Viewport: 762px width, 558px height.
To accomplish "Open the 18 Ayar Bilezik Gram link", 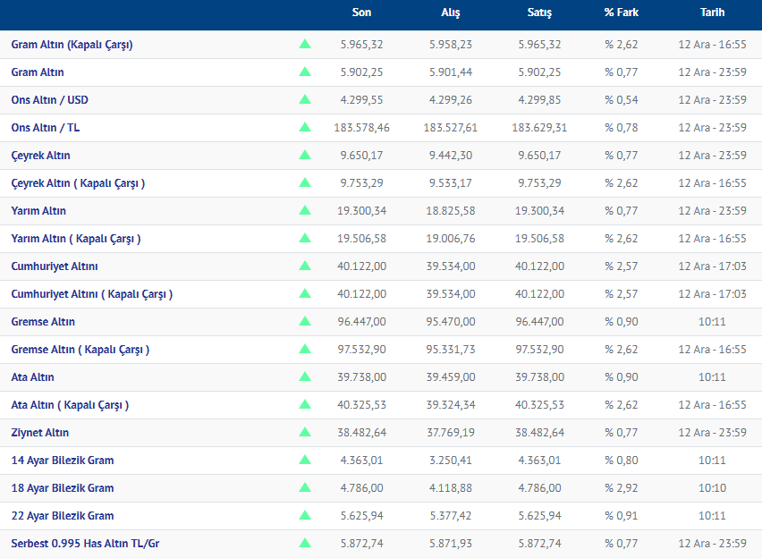I will (63, 488).
